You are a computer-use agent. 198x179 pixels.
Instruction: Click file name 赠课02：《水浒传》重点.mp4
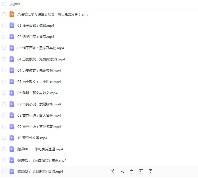point(40,171)
